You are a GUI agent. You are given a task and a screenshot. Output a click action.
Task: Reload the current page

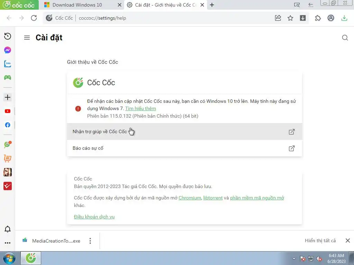point(34,18)
